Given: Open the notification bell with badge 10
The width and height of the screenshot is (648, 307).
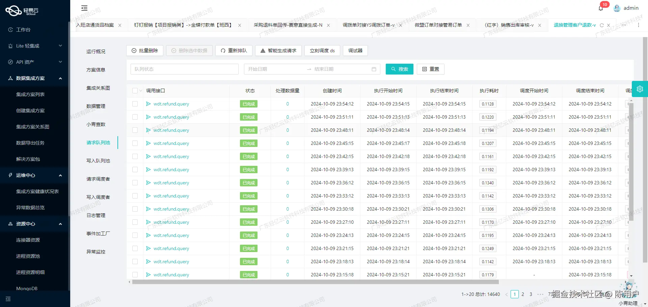Looking at the screenshot, I should [x=601, y=8].
